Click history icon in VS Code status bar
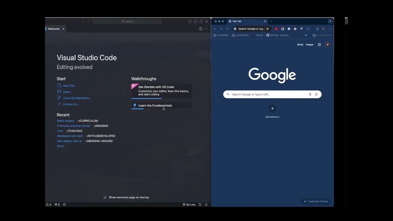Screen dimensions: 393x221 [200, 204]
